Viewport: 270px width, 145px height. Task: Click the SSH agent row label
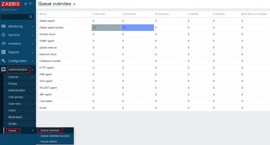46,81
